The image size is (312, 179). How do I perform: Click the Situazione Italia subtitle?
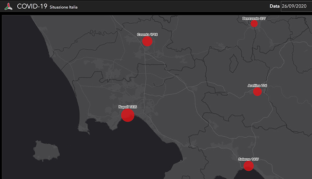tap(64, 7)
